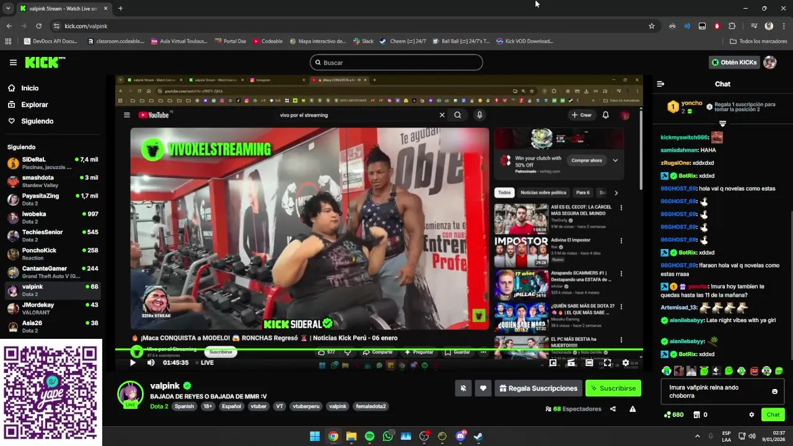Open options for ASÍ ES EL CECOT video
Viewport: 793px width, 446px height.
click(621, 208)
